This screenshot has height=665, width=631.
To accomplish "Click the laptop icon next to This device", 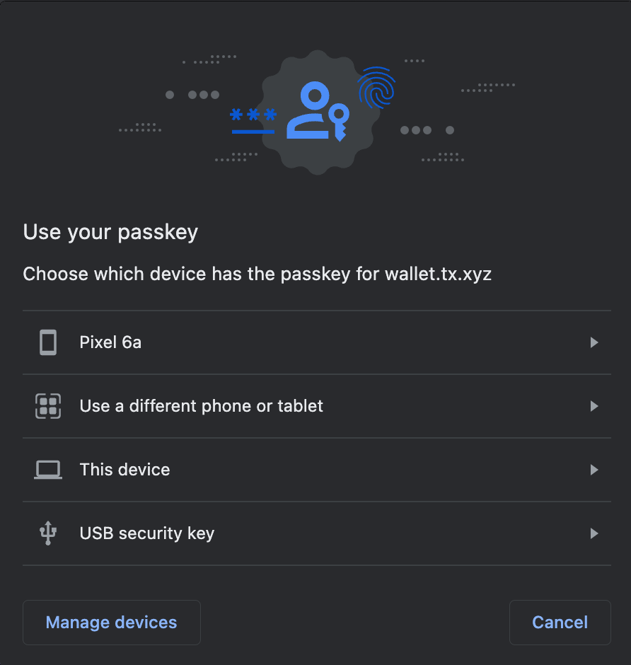I will click(x=47, y=469).
